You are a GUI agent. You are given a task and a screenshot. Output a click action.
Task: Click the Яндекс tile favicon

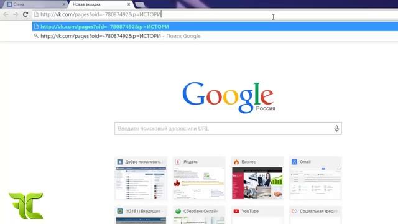[178, 162]
